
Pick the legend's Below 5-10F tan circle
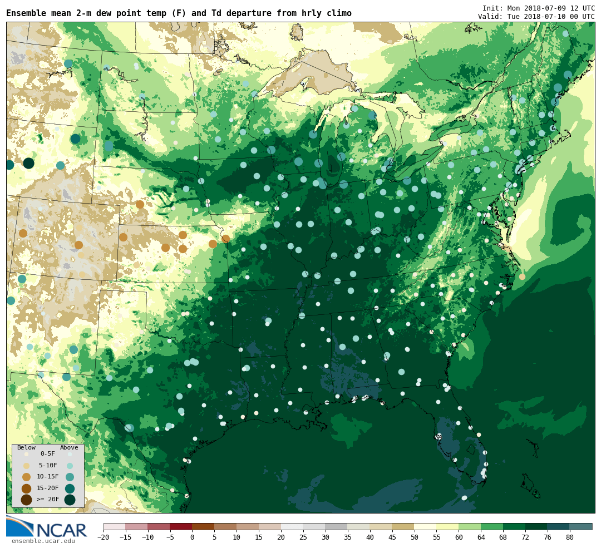click(27, 466)
